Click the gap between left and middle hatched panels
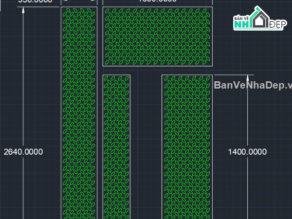 click(100, 146)
